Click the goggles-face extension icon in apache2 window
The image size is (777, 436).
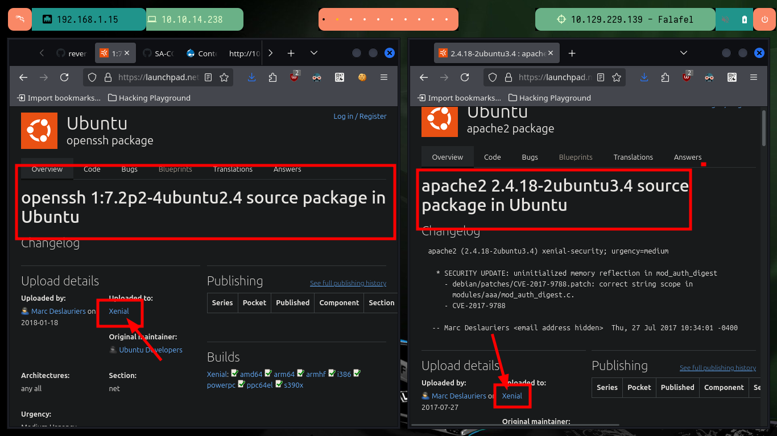[710, 77]
